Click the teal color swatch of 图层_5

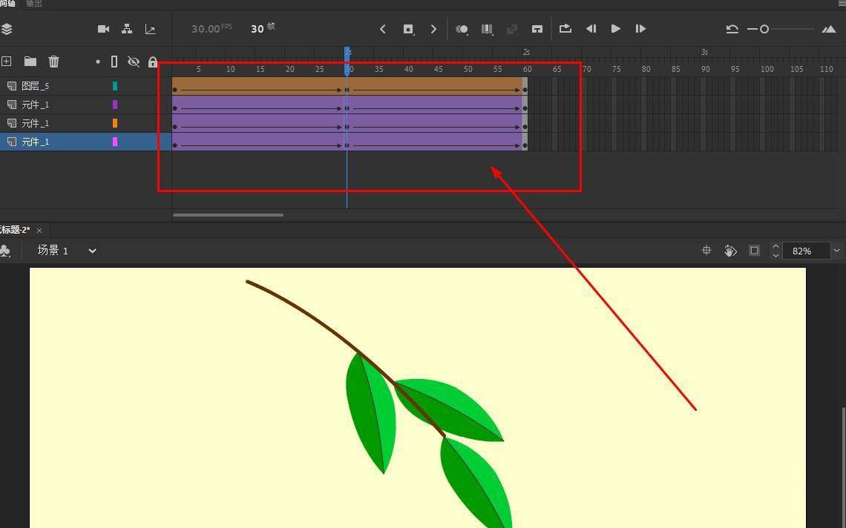pyautogui.click(x=114, y=86)
